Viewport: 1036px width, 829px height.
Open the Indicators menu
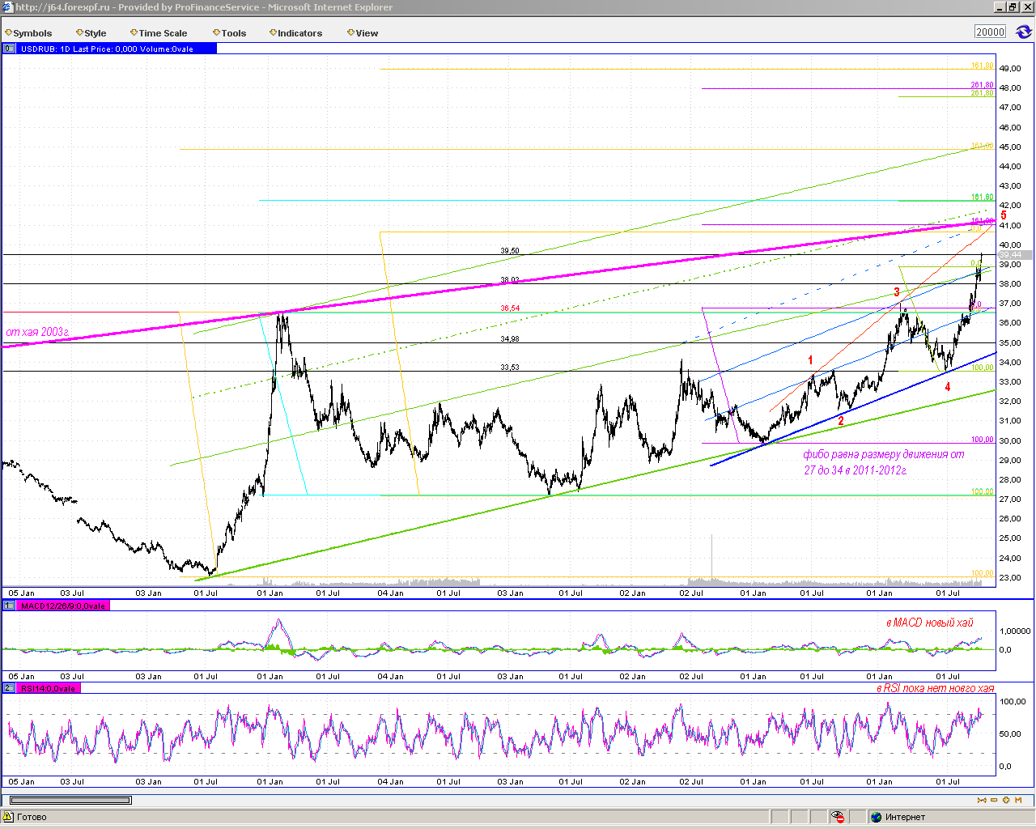coord(295,33)
